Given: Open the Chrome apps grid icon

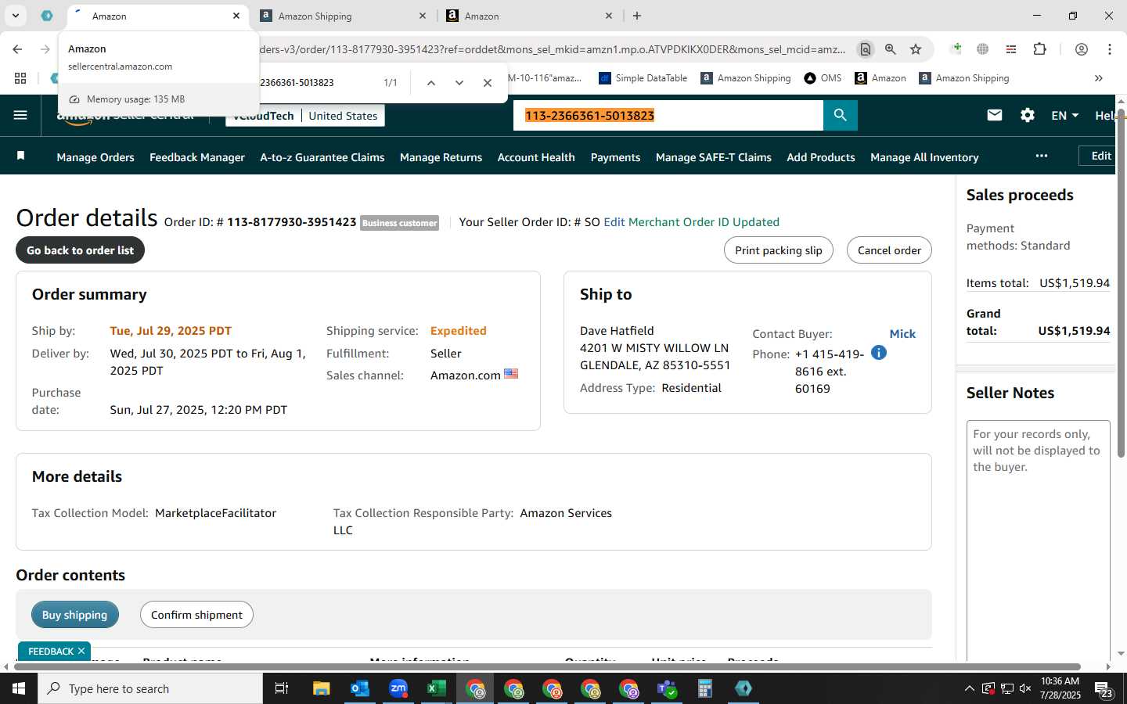Looking at the screenshot, I should click(x=20, y=78).
